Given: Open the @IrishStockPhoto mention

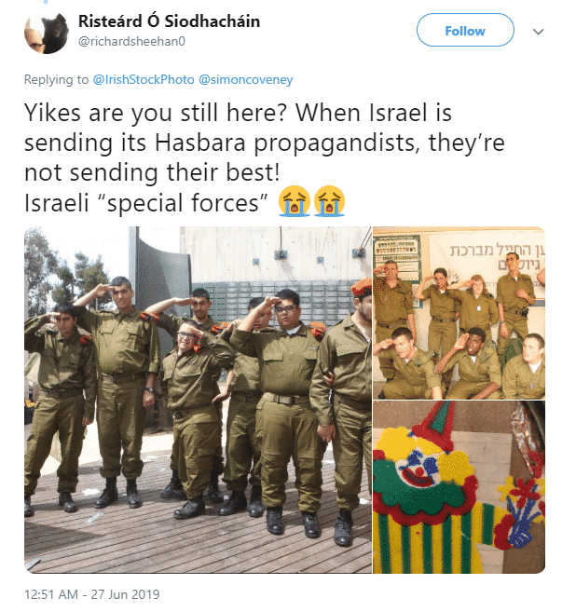Looking at the screenshot, I should point(144,79).
